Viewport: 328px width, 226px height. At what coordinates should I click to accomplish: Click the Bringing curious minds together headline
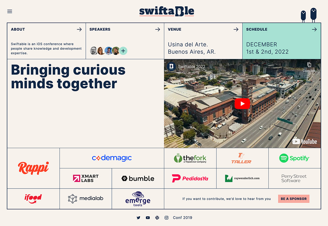tap(68, 77)
